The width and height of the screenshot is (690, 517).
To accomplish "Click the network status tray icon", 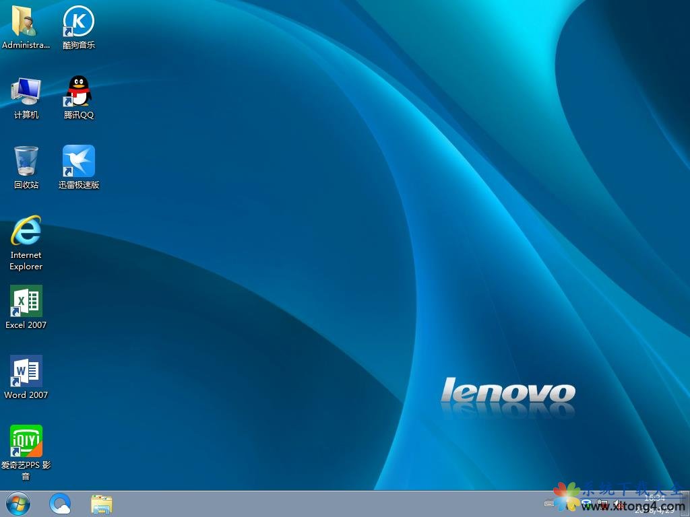I will (x=602, y=504).
